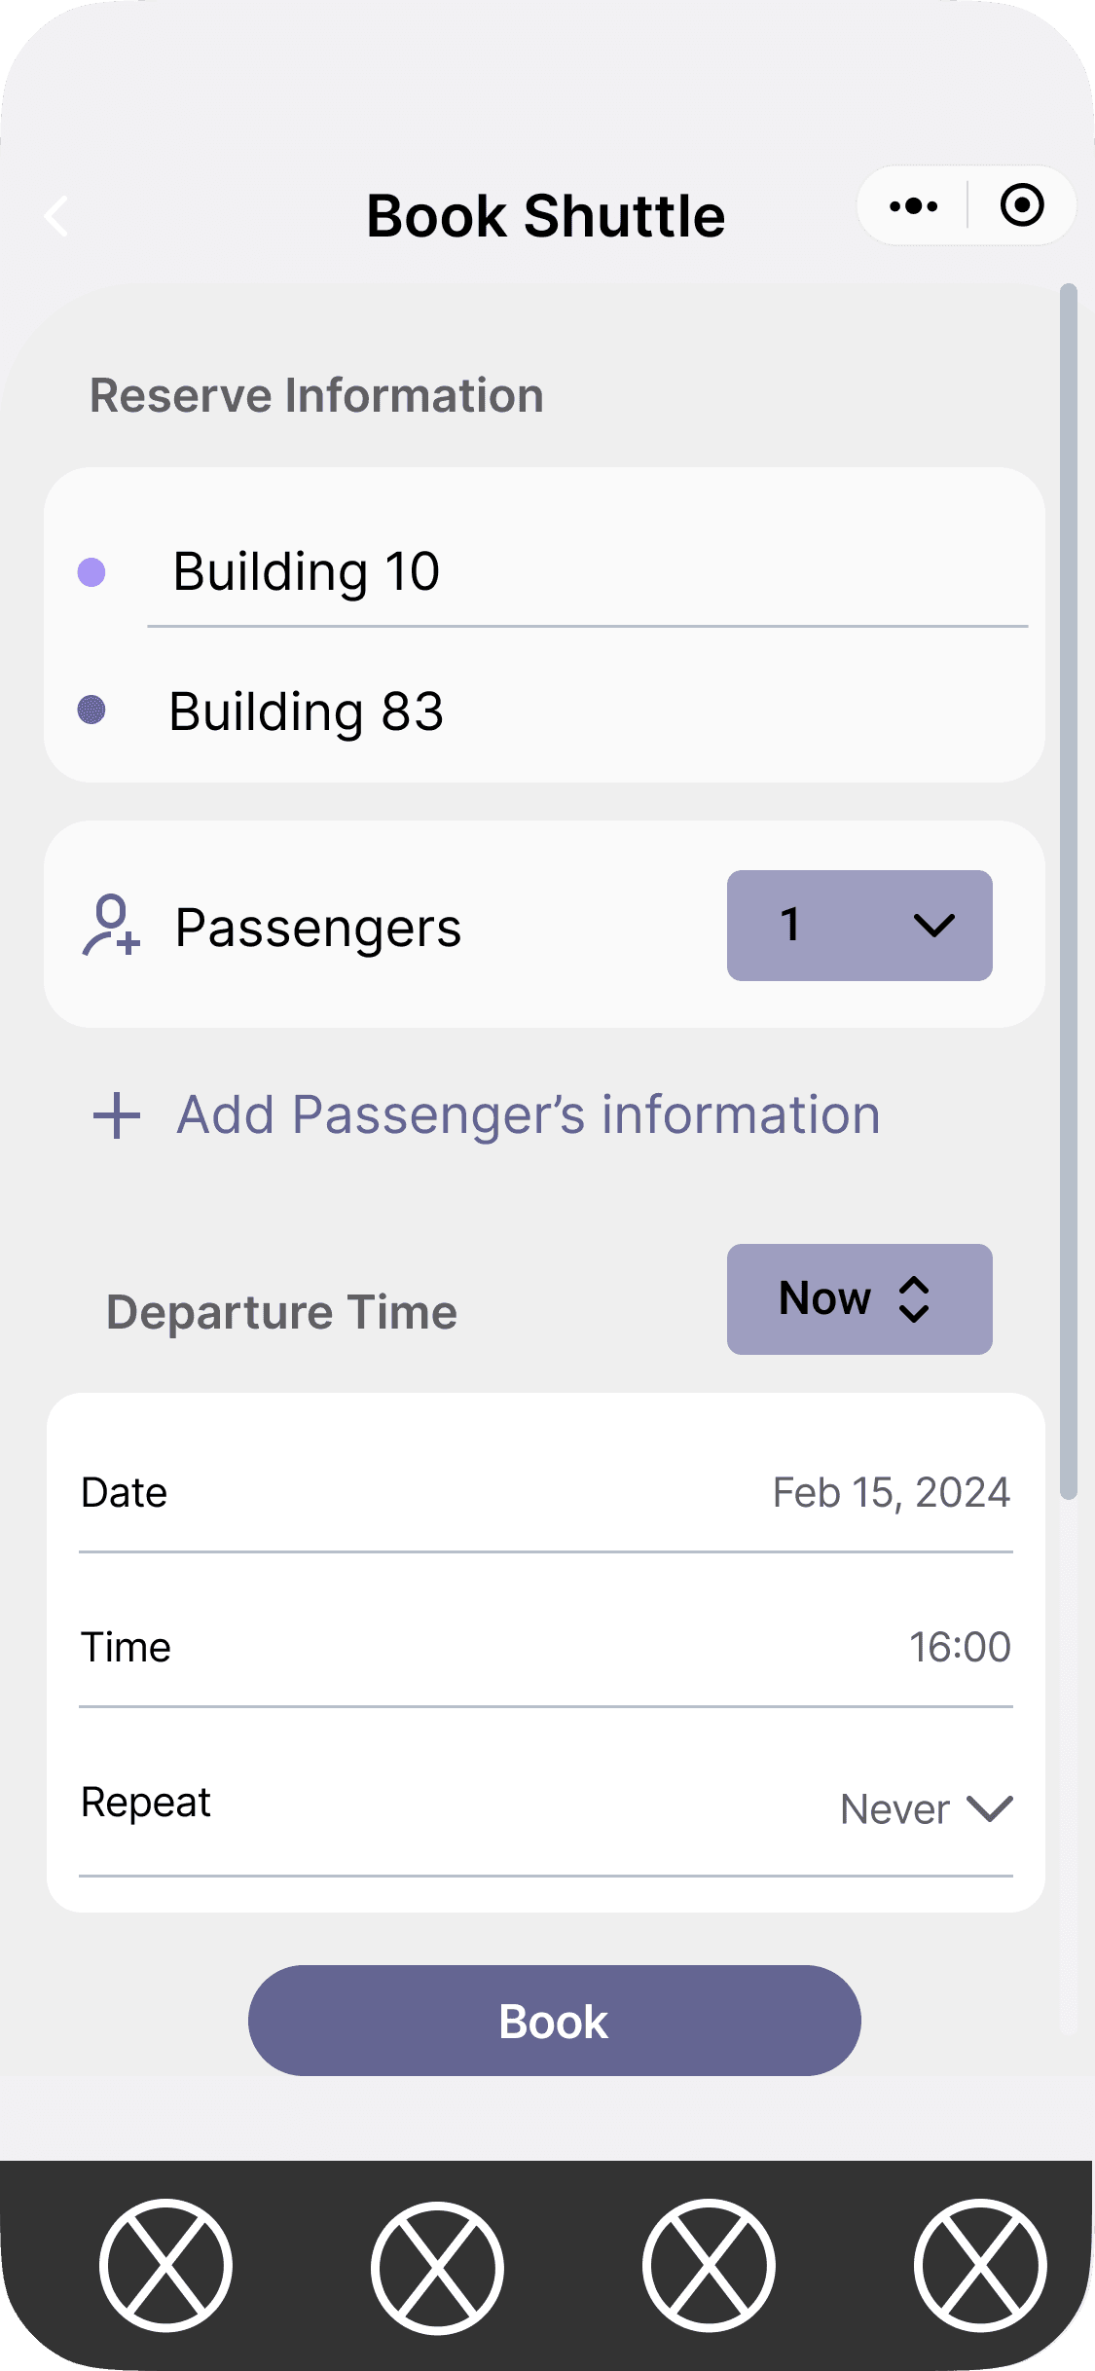Tap the circular target icon in header
The height and width of the screenshot is (2371, 1095).
[1022, 205]
